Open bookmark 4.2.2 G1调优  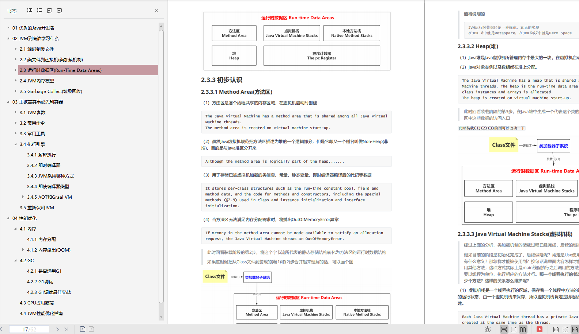tap(40, 281)
